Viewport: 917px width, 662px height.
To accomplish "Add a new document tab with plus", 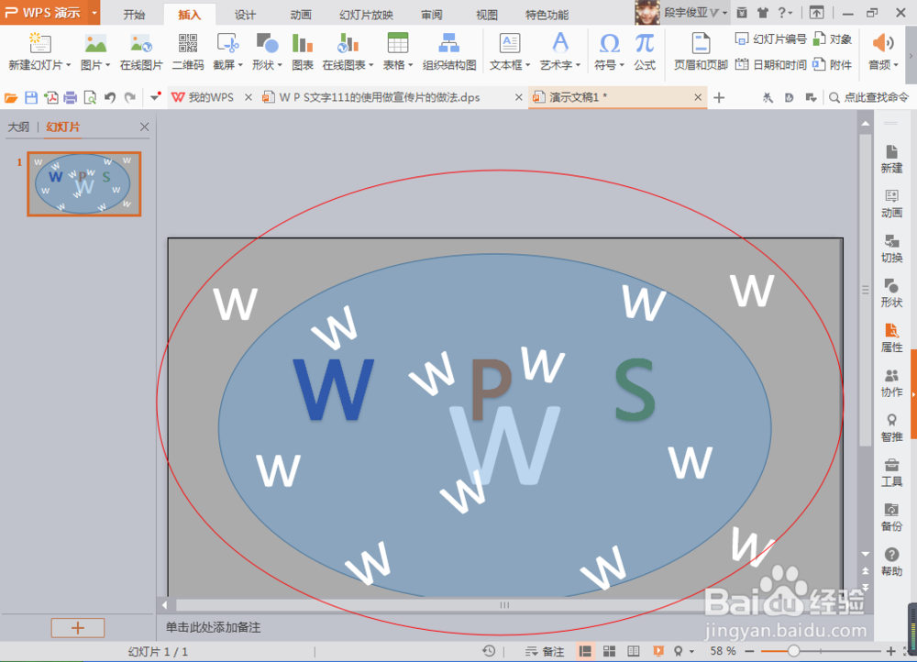I will 719,98.
